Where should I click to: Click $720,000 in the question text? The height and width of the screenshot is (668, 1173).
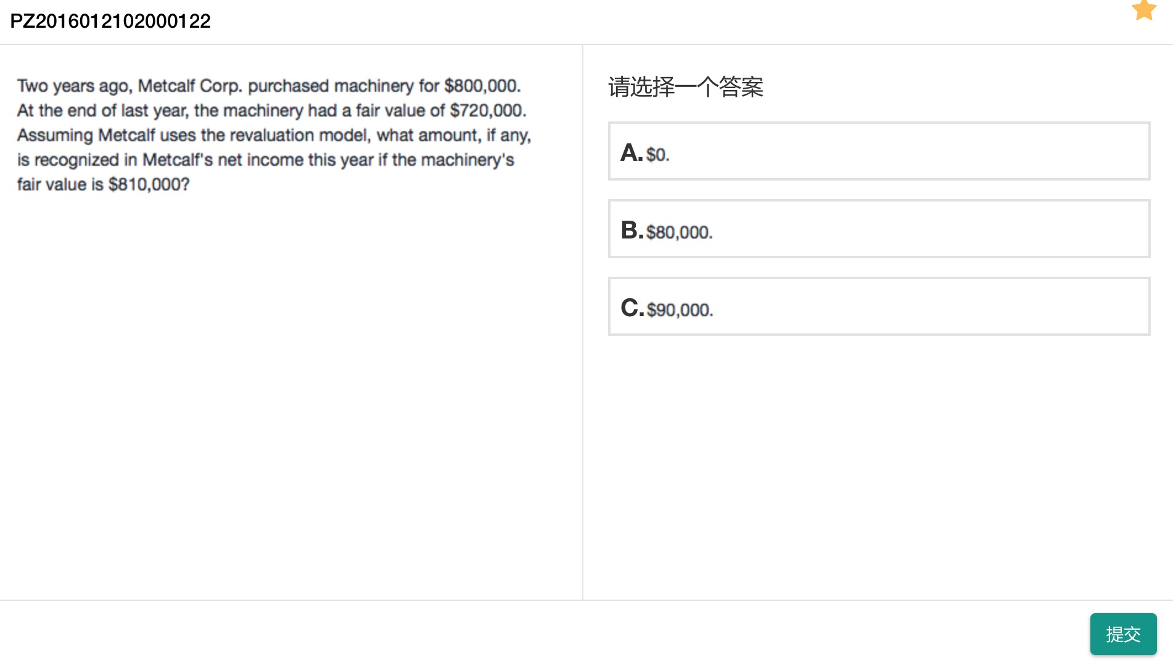tap(487, 110)
